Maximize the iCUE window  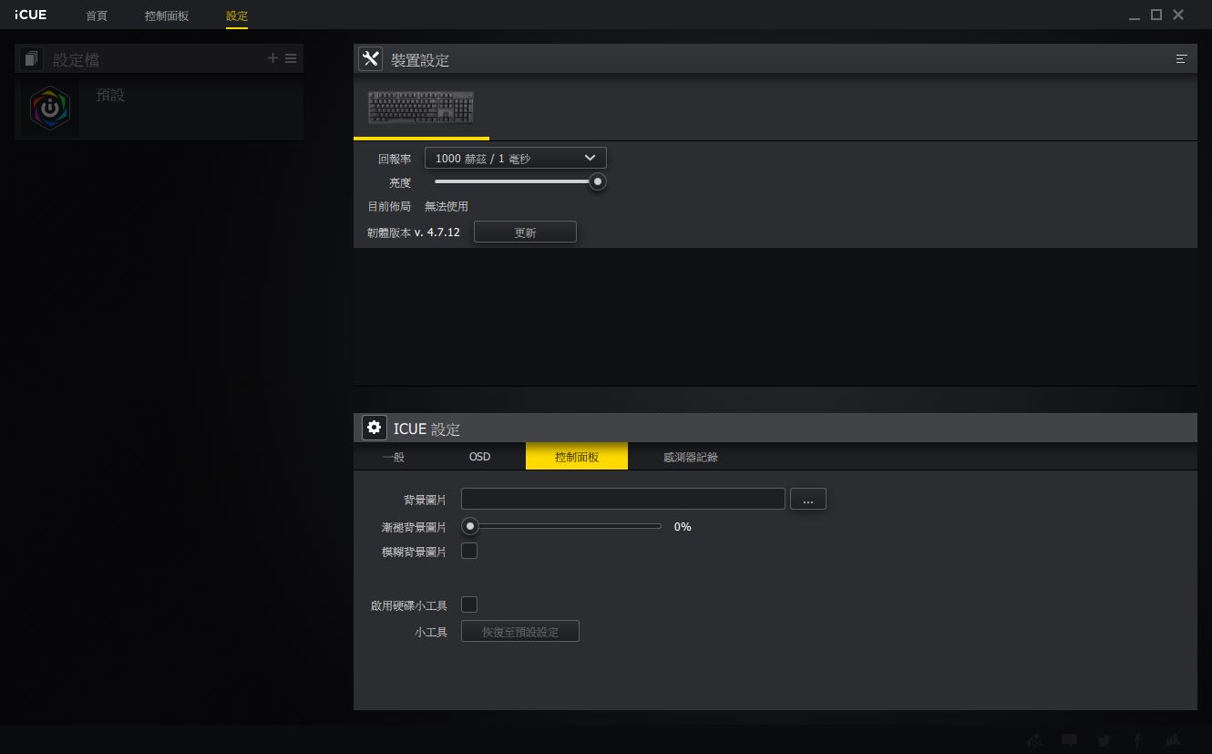[1156, 15]
